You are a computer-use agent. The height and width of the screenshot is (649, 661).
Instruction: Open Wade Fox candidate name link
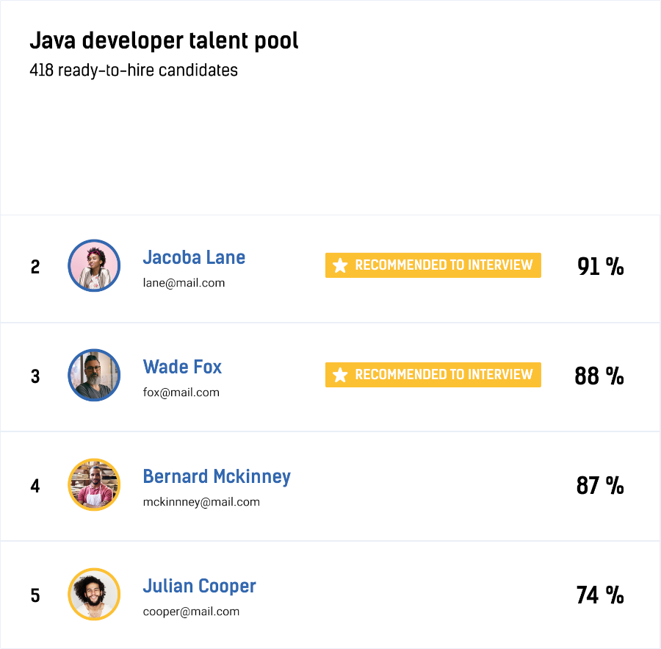(x=182, y=367)
